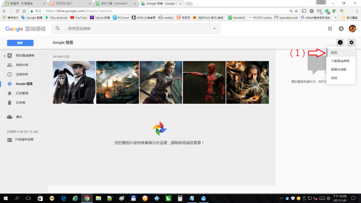Focus the Drive search box
Screen dimensions: 361x203
(x=136, y=29)
